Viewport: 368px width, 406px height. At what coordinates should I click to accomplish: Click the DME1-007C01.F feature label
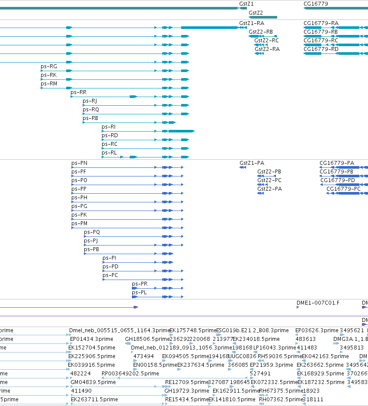tap(318, 303)
